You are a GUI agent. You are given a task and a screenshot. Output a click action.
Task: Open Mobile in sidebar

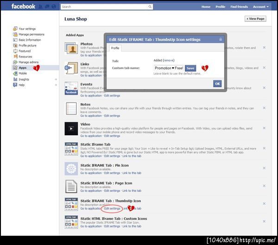[x=20, y=73]
